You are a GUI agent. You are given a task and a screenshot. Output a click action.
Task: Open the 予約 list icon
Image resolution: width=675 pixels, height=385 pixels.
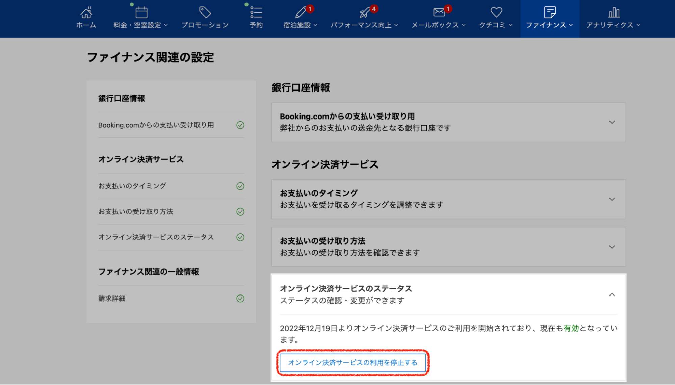(x=256, y=13)
